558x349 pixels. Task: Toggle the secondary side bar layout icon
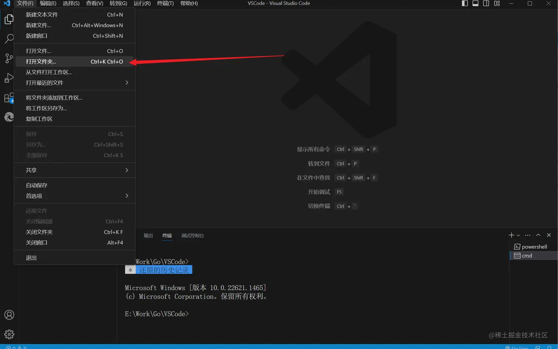click(x=486, y=3)
